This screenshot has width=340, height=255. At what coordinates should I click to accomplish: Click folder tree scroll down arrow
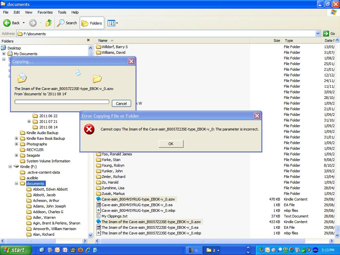90,235
